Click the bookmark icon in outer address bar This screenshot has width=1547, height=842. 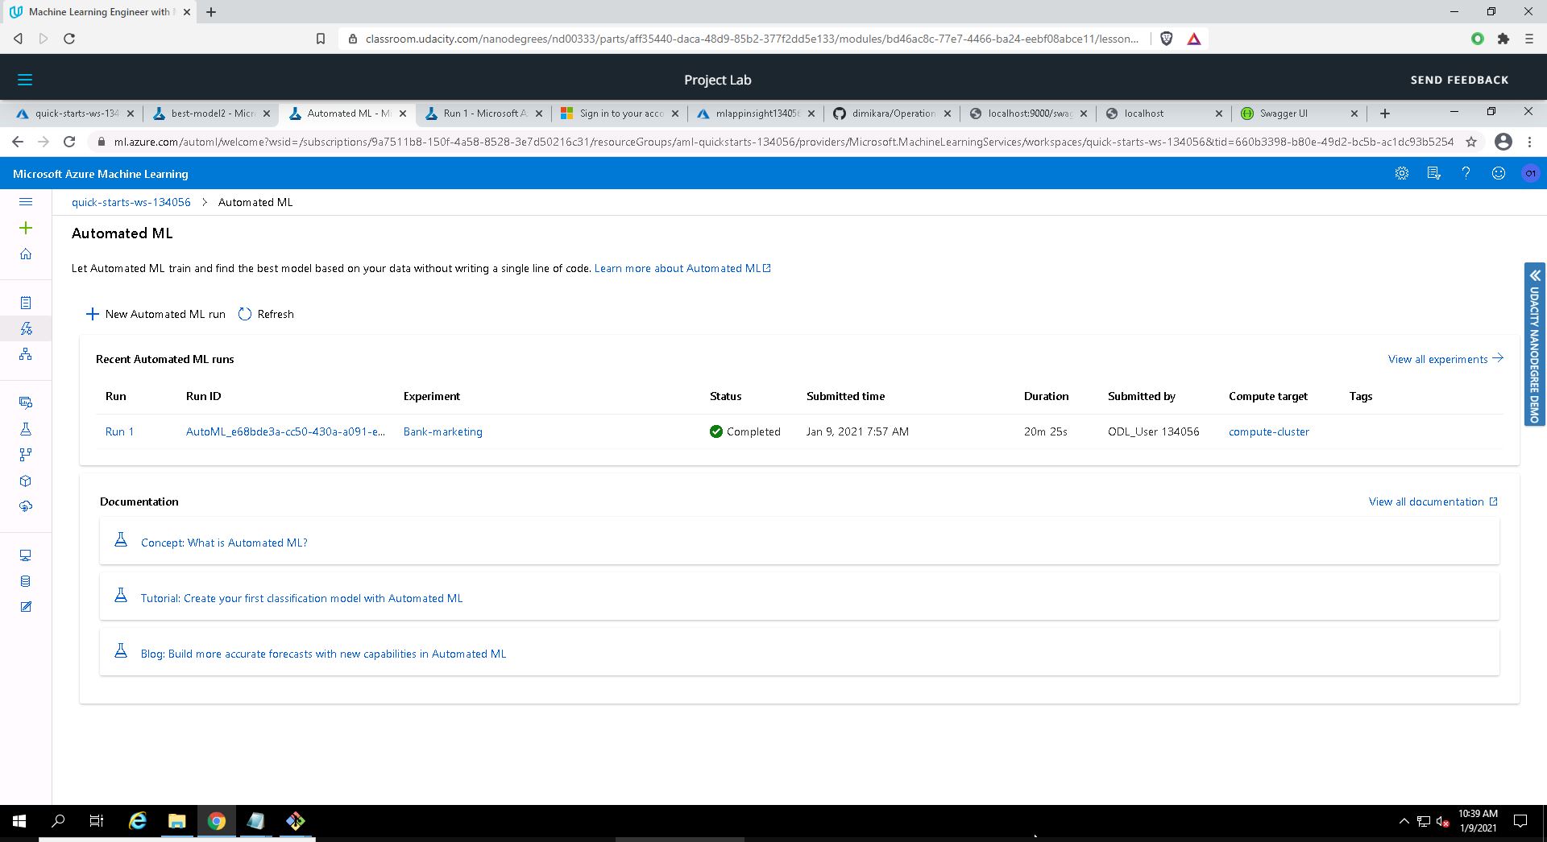[321, 39]
